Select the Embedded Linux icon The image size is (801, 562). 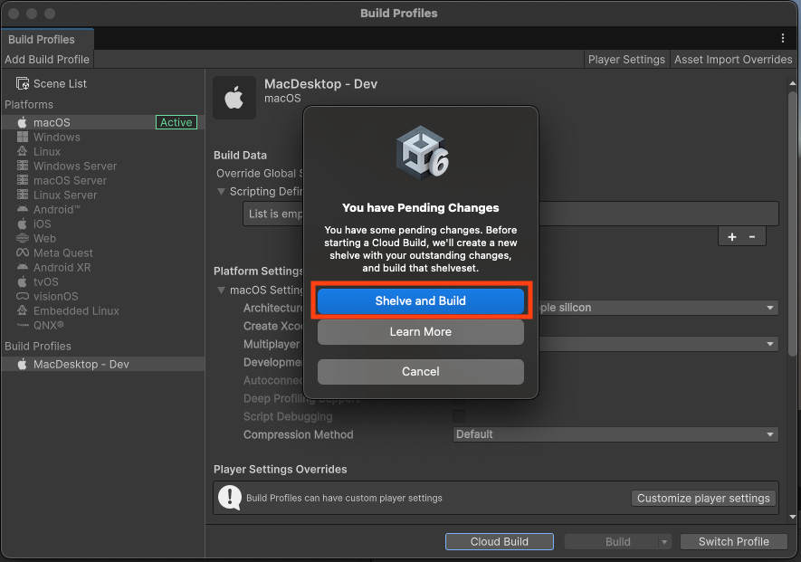point(23,310)
